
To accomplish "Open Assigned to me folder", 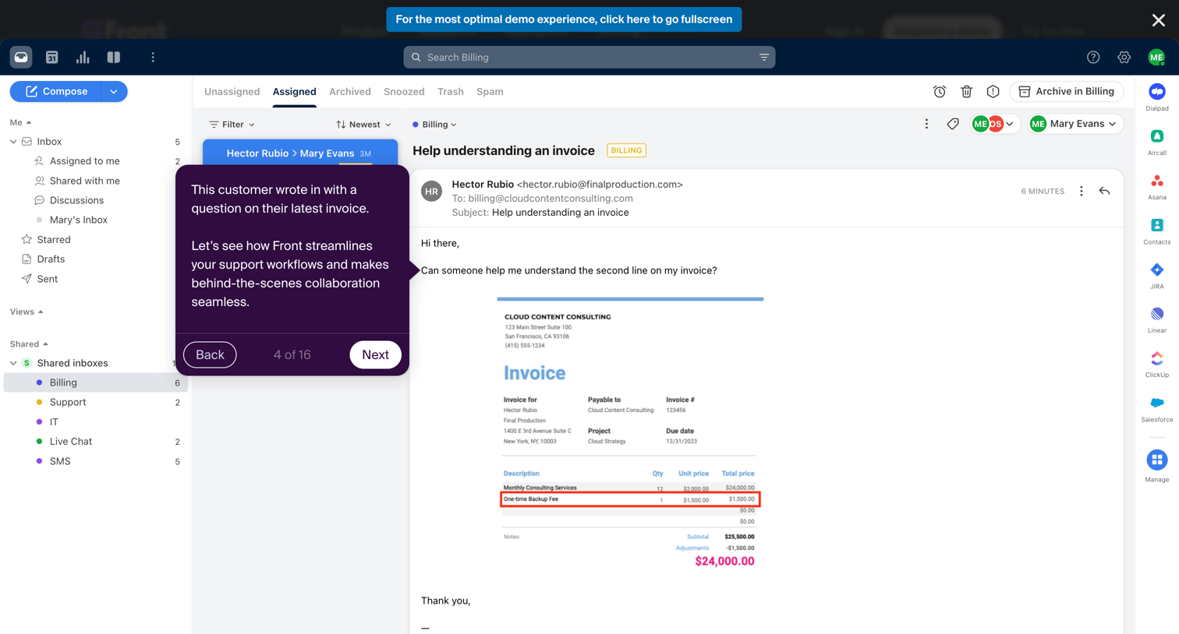I will click(x=85, y=161).
